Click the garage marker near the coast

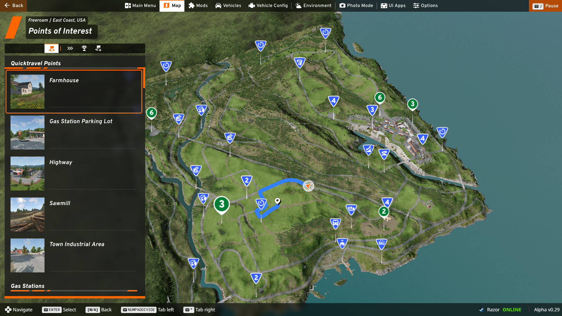tap(342, 243)
